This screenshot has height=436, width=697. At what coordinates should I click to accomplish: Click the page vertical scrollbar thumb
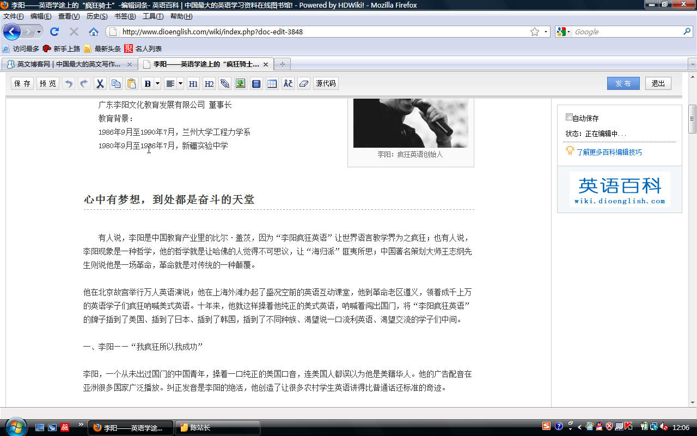pos(693,119)
